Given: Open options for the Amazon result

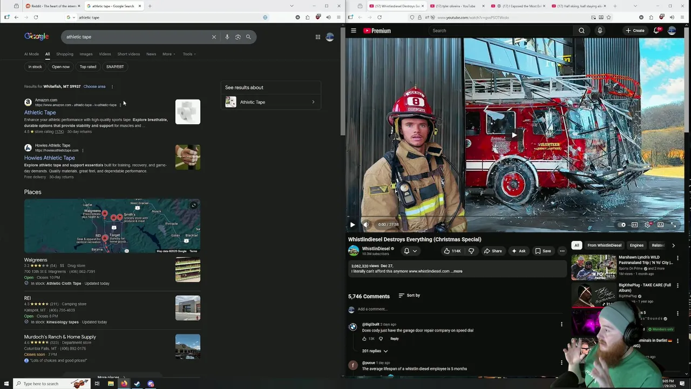Looking at the screenshot, I should [x=120, y=105].
